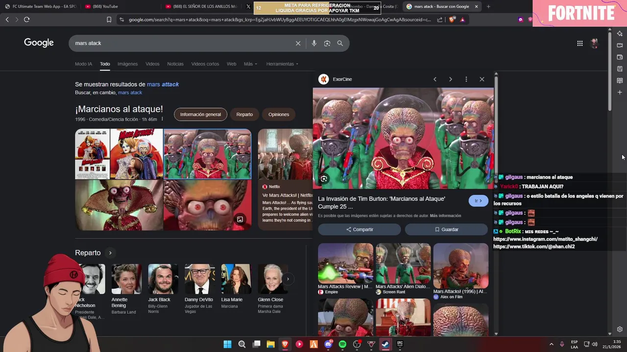Share this page via address bar icon
Screen dimensions: 627x352
(440, 20)
